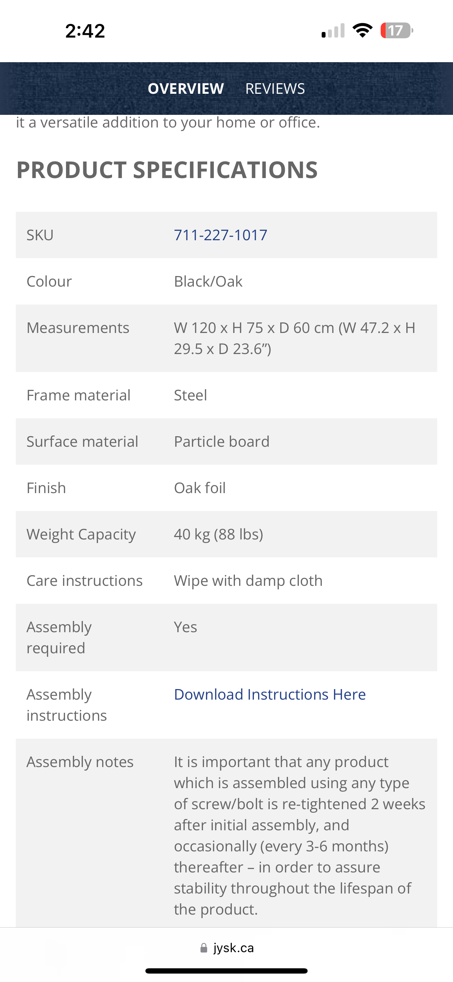453x982 pixels.
Task: Click the Particle board surface material value
Action: [x=222, y=441]
